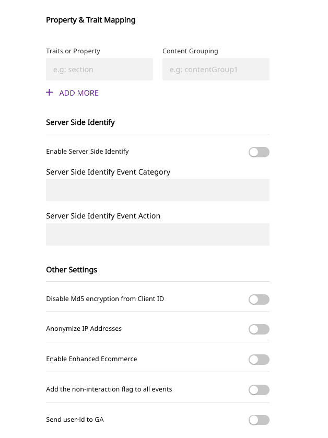Switch on Enable Enhanced Ecommerce toggle

click(259, 360)
